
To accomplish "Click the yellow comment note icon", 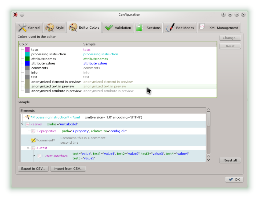I will coord(33,140).
